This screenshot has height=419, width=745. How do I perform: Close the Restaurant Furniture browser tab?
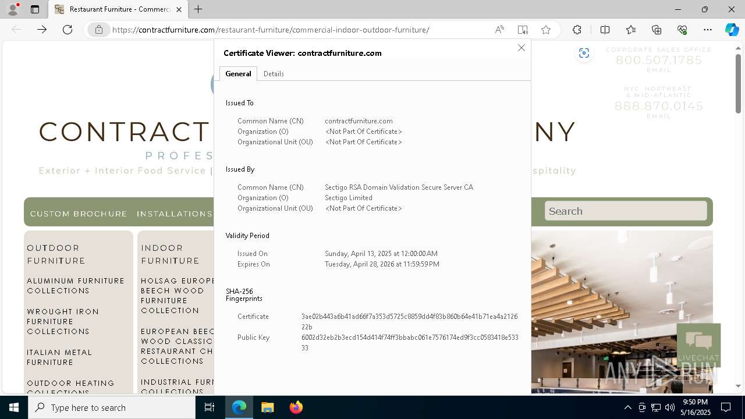pos(179,9)
